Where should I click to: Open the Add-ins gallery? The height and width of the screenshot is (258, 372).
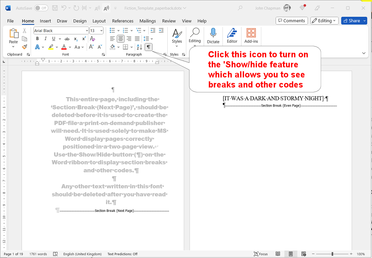251,36
